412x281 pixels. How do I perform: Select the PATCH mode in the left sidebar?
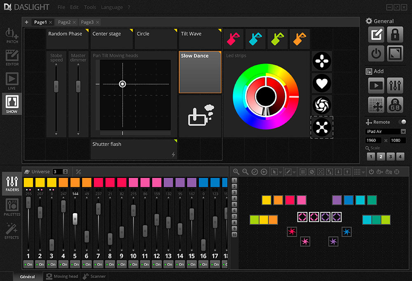(12, 35)
